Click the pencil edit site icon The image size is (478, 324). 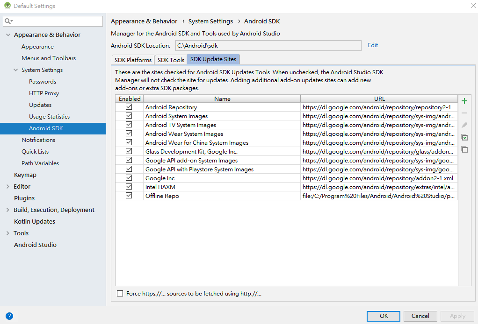coord(464,125)
